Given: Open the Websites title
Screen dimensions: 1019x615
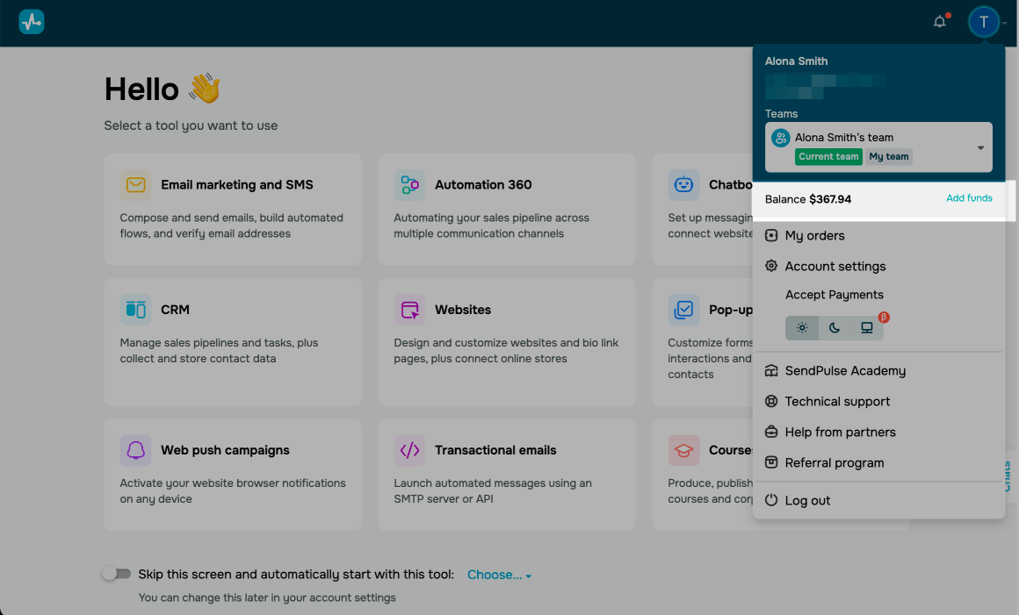Looking at the screenshot, I should [463, 310].
